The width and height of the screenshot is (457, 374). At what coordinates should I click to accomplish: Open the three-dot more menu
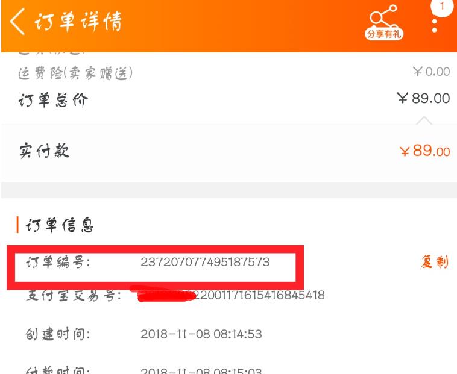[434, 26]
